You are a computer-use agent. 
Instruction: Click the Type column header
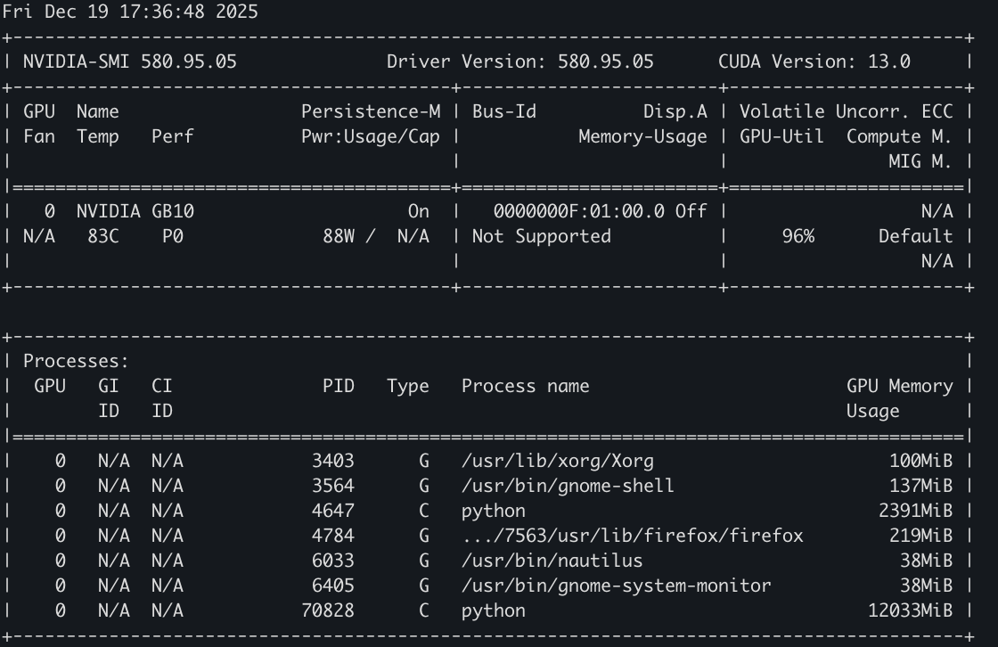408,387
